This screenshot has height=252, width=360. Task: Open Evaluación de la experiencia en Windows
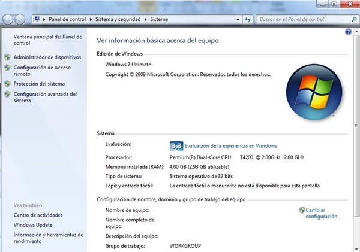[x=231, y=146]
